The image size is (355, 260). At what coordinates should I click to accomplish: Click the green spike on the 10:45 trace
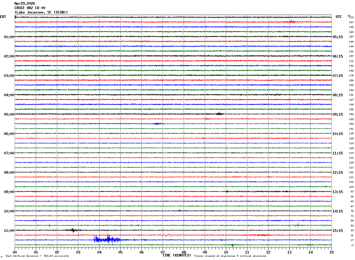(298, 225)
